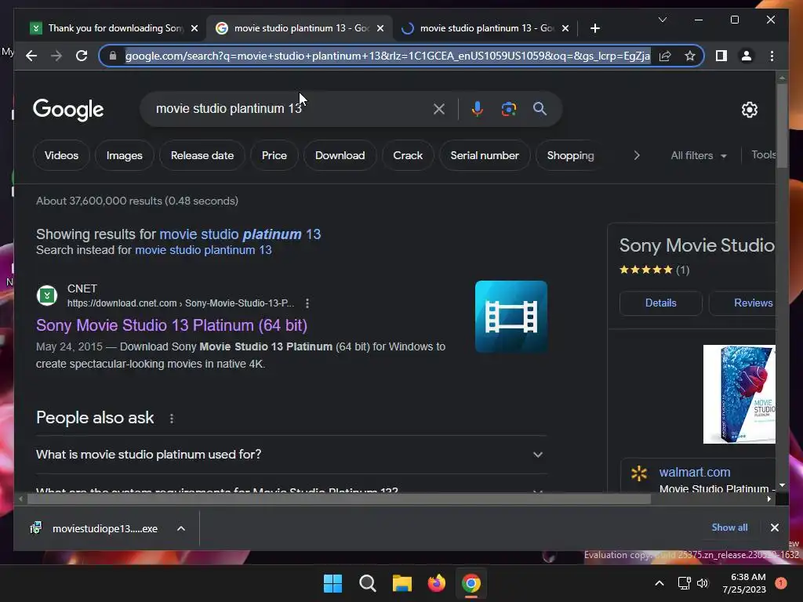Close the downloads bar

click(x=774, y=528)
